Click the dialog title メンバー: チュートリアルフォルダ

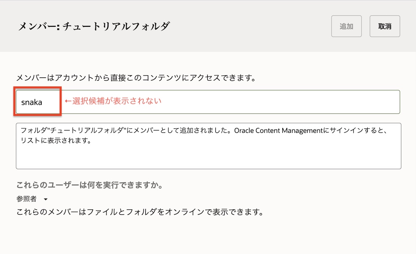(x=94, y=27)
